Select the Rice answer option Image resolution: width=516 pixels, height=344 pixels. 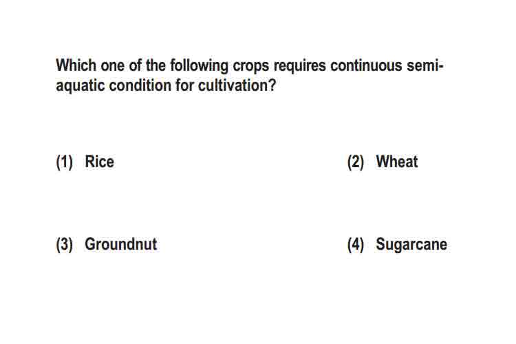pyautogui.click(x=99, y=162)
